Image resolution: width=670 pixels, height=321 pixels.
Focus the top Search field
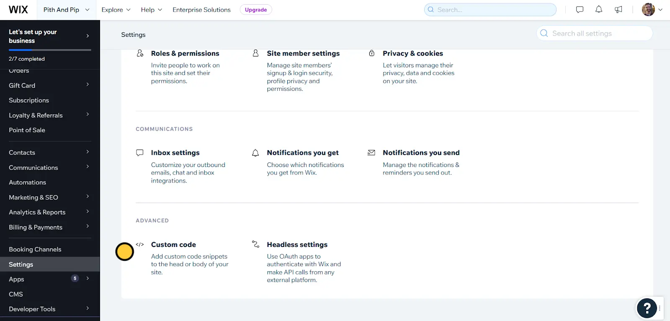[490, 10]
